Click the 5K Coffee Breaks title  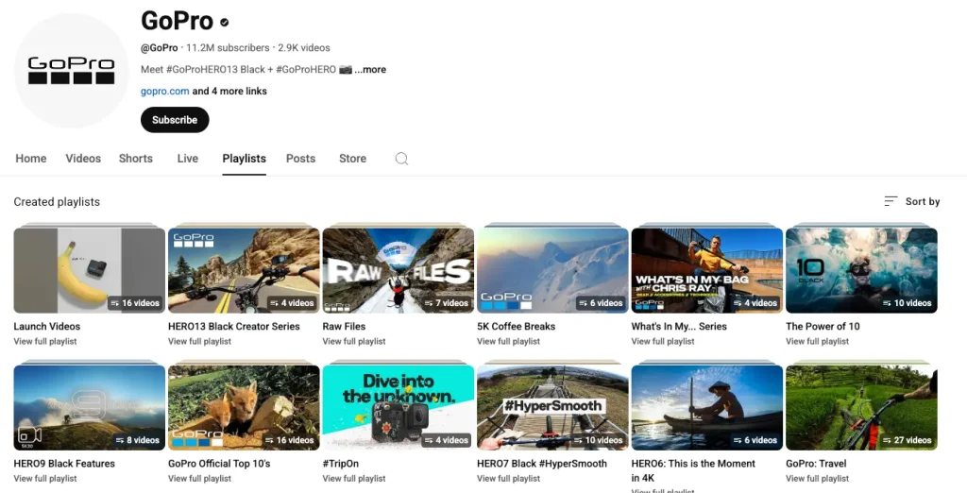pyautogui.click(x=517, y=327)
